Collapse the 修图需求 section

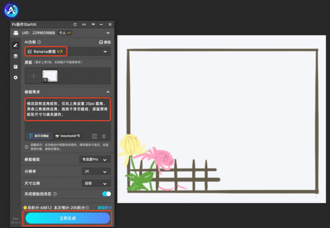coord(108,92)
